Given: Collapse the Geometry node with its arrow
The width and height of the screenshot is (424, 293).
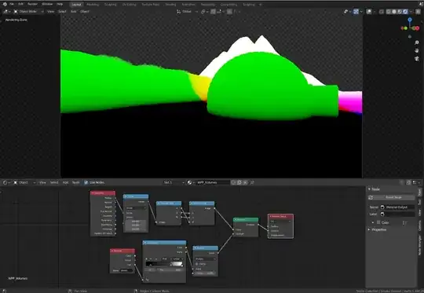Looking at the screenshot, I should (93, 193).
